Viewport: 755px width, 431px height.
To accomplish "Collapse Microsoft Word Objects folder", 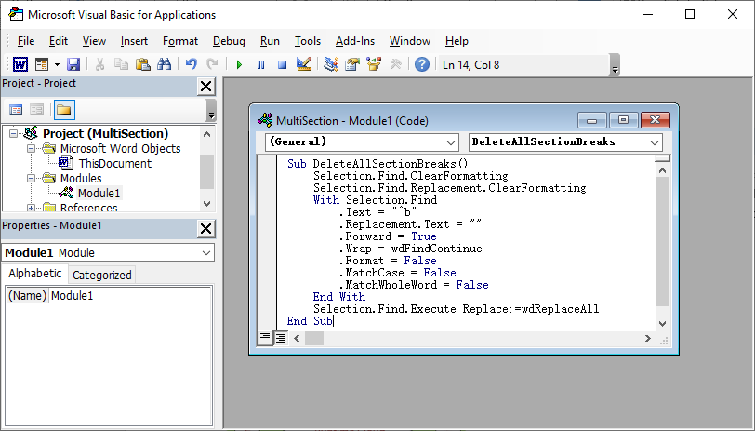I will tap(31, 149).
